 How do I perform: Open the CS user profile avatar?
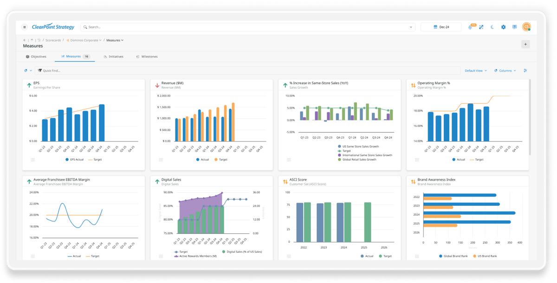coord(526,27)
